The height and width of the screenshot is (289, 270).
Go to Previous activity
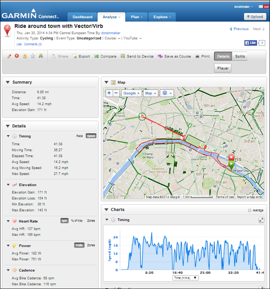point(239,29)
